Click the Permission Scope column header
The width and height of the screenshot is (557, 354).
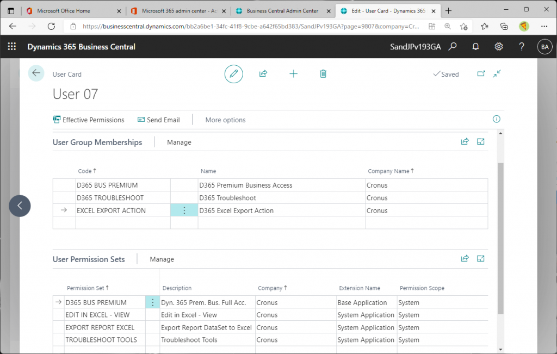422,288
